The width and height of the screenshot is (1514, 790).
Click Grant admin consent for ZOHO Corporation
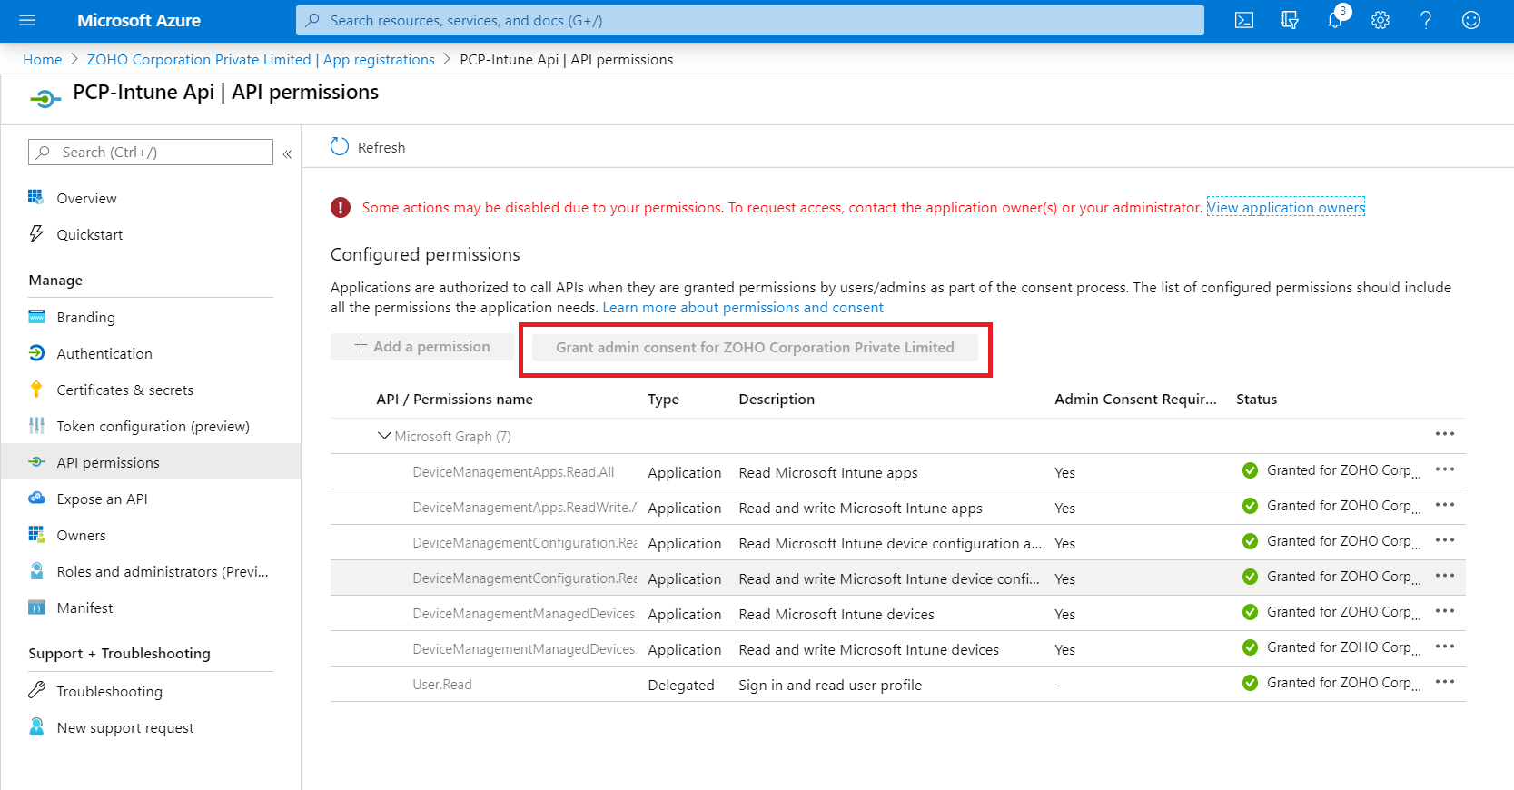pos(755,347)
